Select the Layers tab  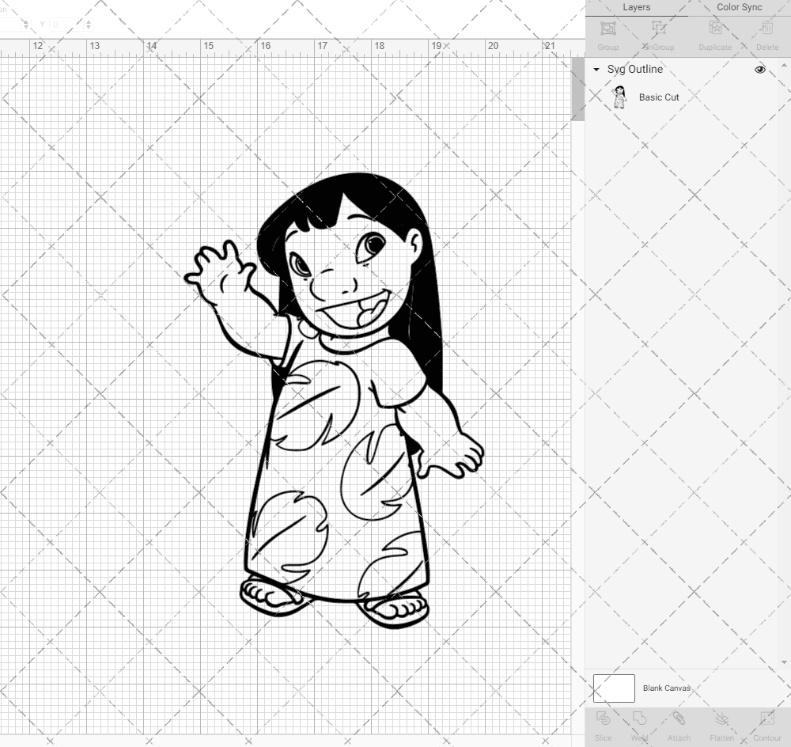click(636, 7)
